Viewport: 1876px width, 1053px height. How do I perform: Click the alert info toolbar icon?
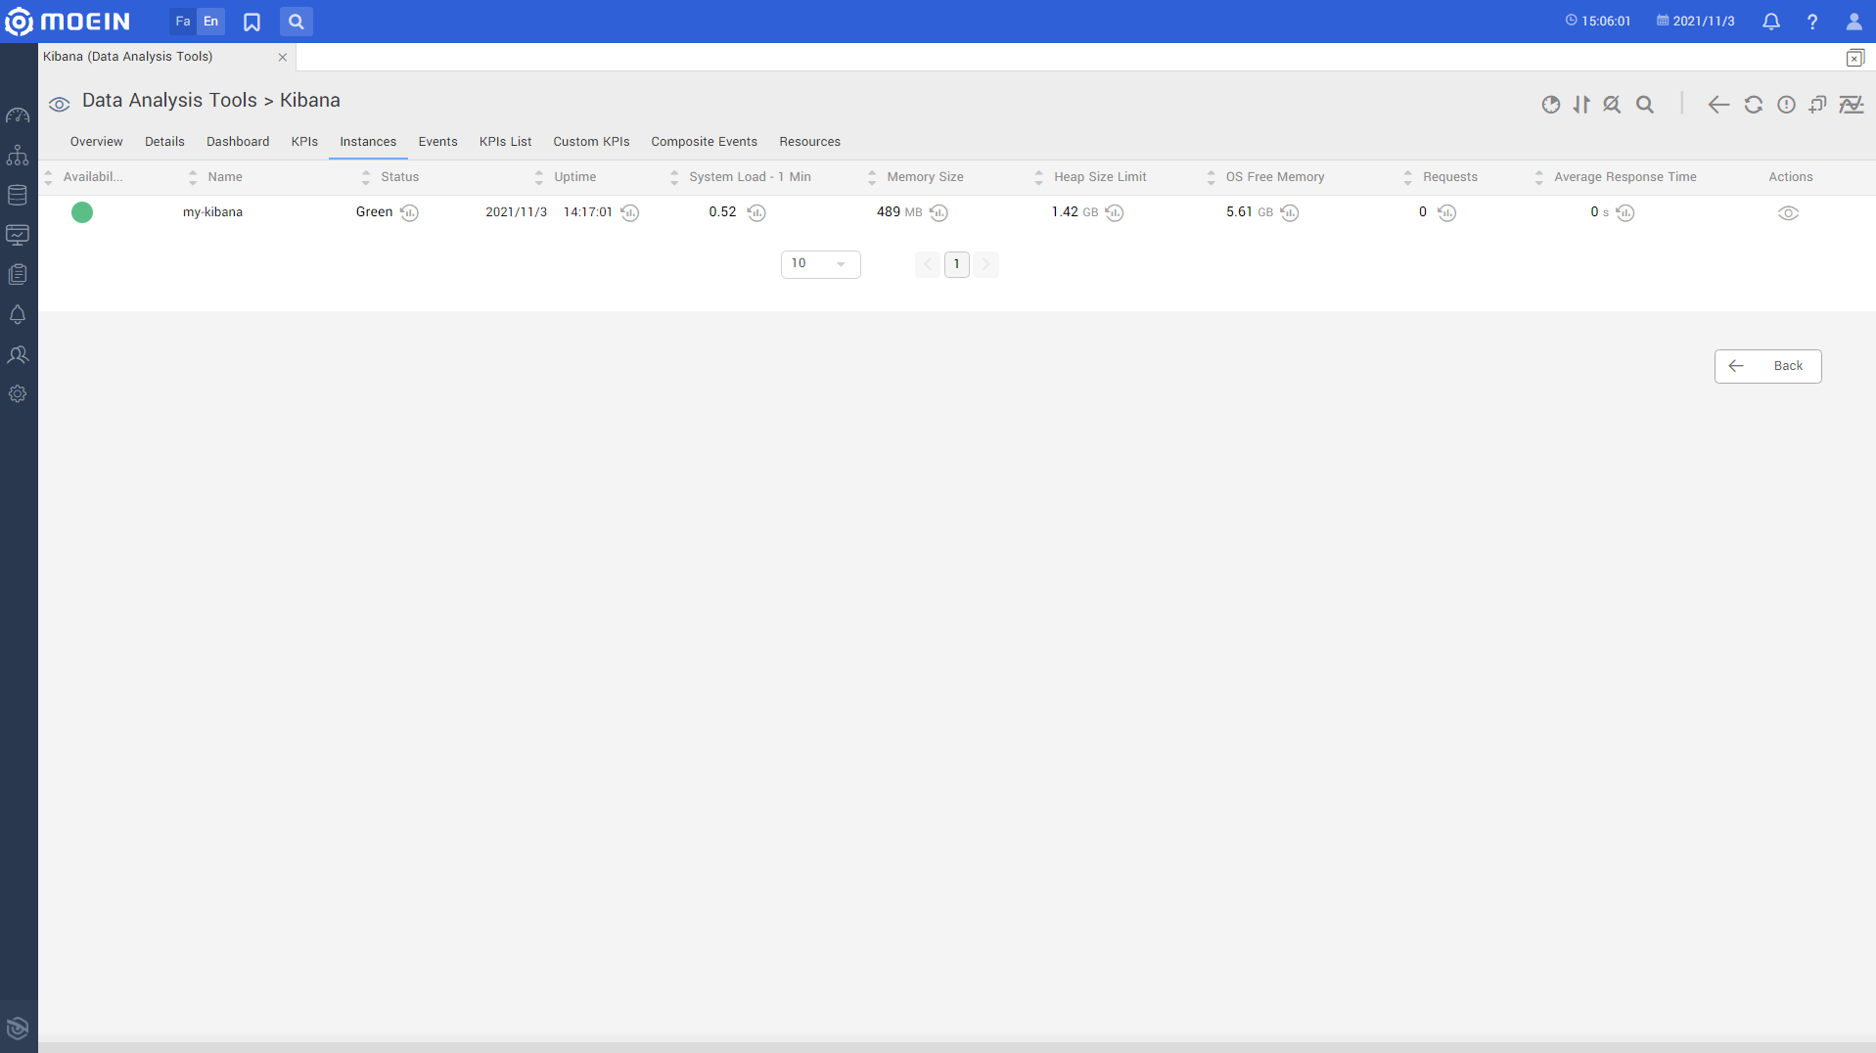click(x=1786, y=105)
